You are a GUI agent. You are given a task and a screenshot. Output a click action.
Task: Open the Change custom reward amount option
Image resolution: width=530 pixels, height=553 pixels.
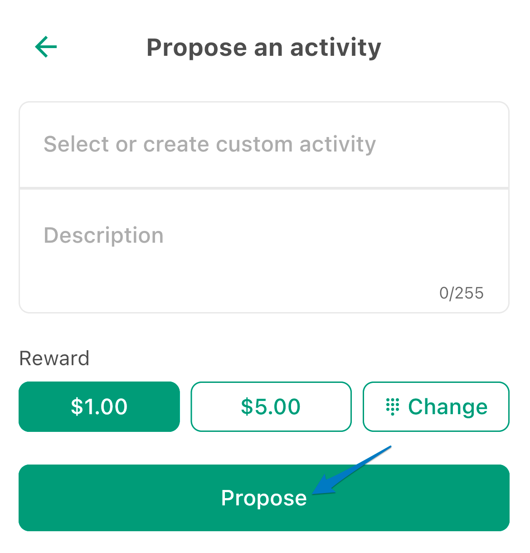coord(436,406)
